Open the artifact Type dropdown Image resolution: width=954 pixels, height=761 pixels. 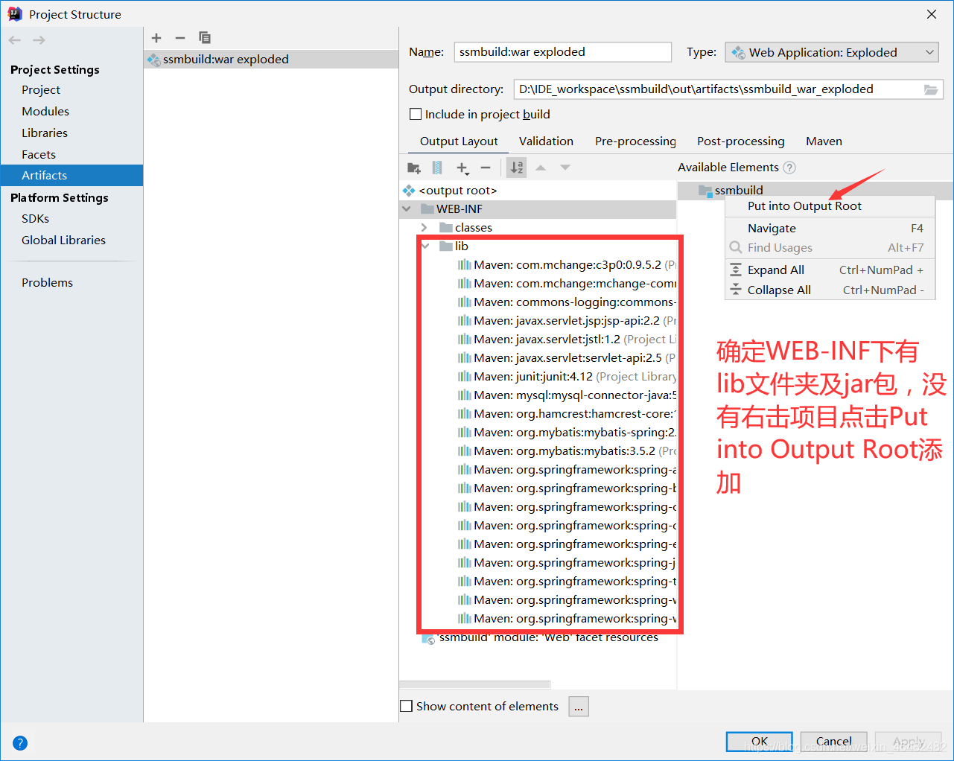click(832, 52)
